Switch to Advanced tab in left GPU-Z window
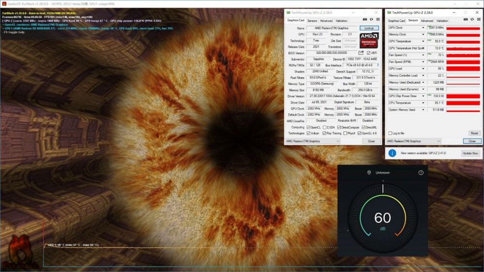The width and height of the screenshot is (484, 272). (x=326, y=21)
